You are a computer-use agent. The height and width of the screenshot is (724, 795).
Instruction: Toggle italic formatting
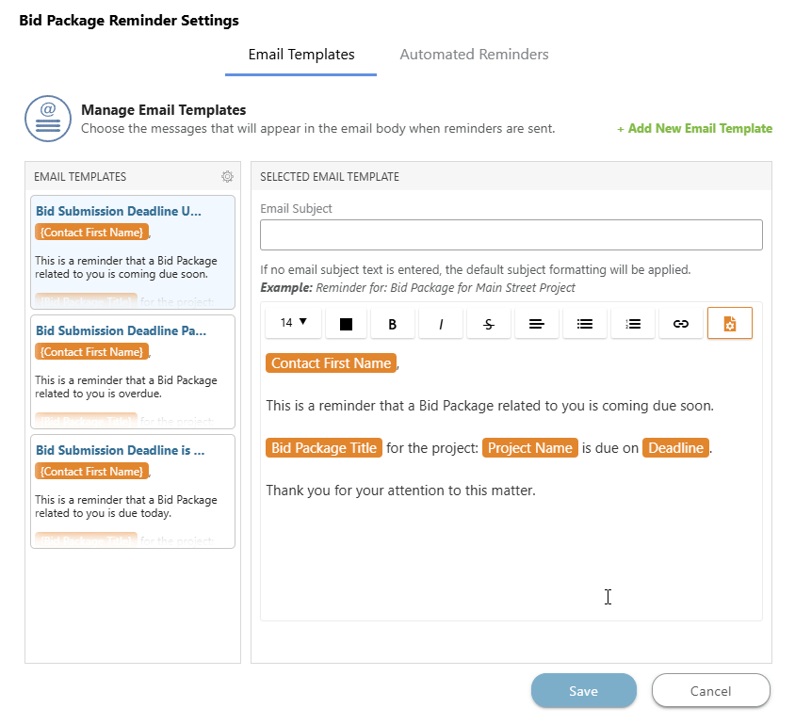point(441,324)
